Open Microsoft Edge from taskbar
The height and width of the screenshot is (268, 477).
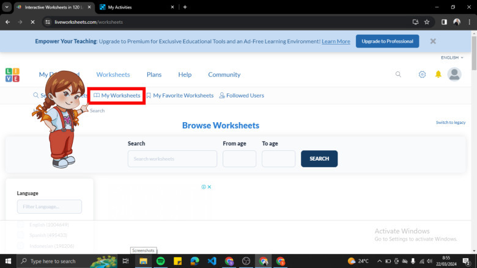(x=194, y=261)
